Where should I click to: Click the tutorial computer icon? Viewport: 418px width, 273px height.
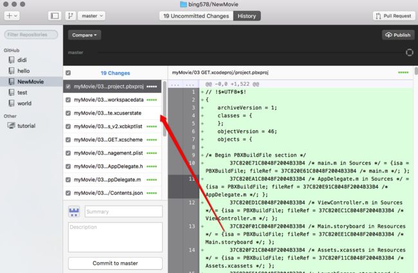tap(11, 126)
